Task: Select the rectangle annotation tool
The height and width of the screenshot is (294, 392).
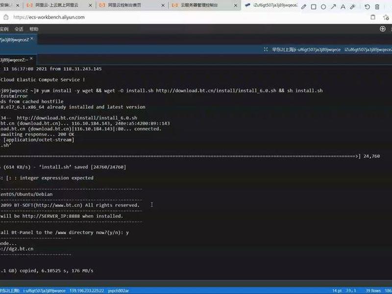Action: pos(314,7)
